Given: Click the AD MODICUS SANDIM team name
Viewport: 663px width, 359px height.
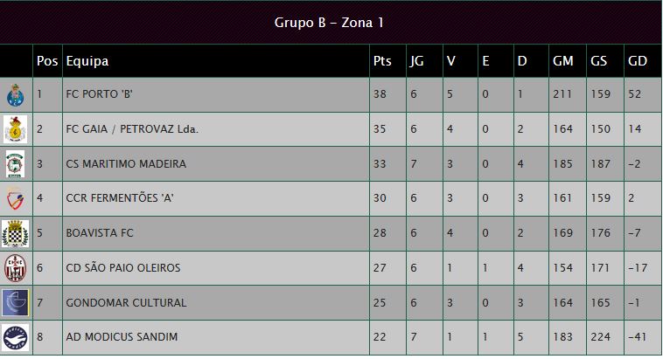Looking at the screenshot, I should point(122,336).
